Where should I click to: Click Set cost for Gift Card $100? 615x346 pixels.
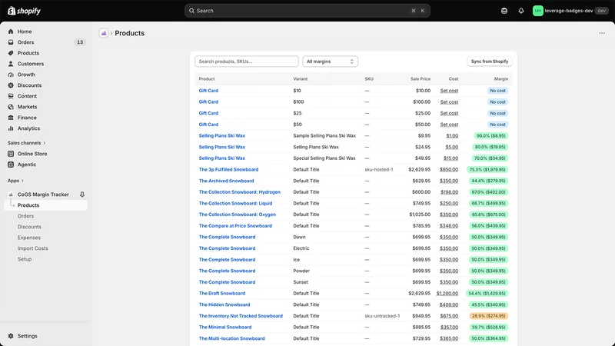tap(449, 102)
